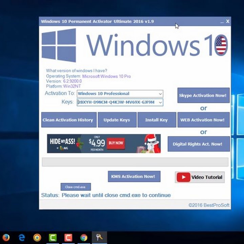Click the US flag language icon
244x244 pixels.
(x=221, y=45)
